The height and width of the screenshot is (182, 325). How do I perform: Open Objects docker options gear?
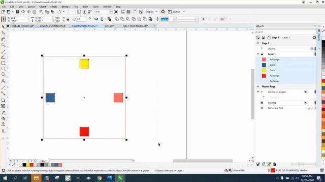pyautogui.click(x=314, y=37)
